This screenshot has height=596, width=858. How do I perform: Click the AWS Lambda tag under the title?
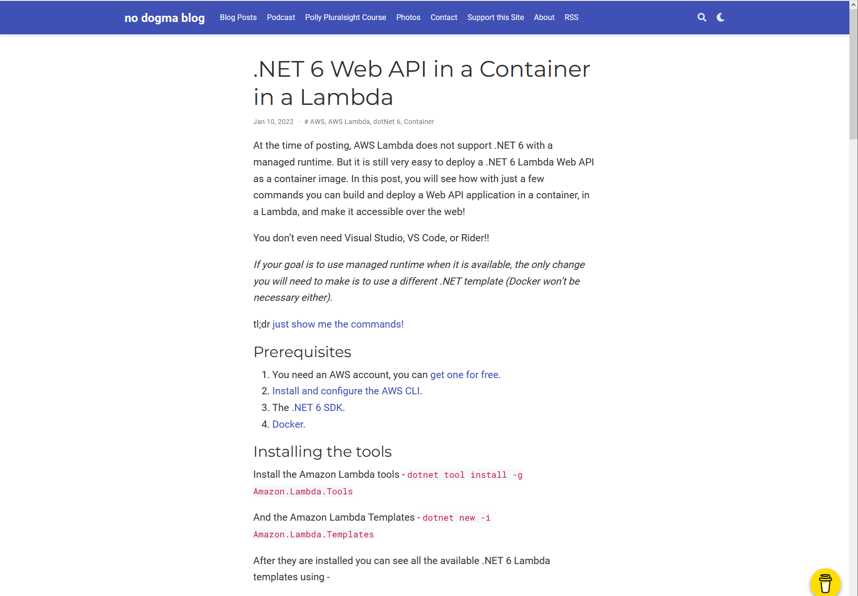[x=349, y=122]
